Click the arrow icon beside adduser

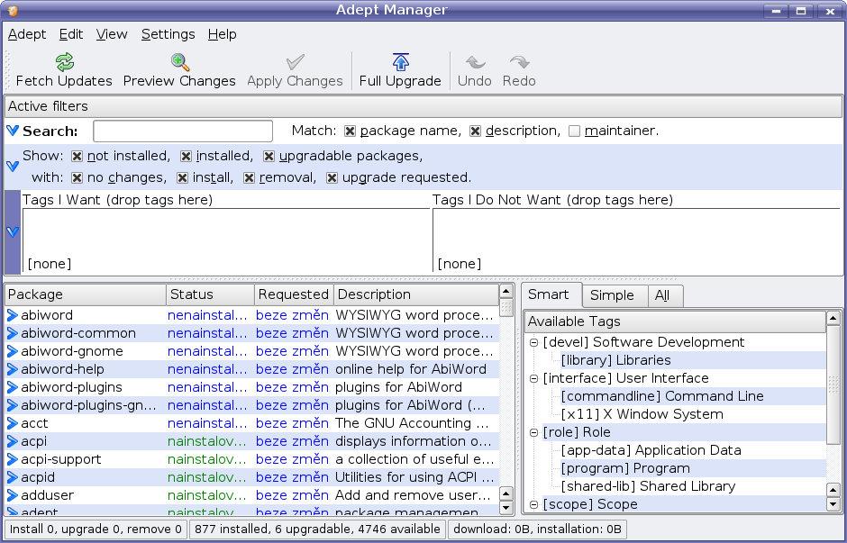click(x=12, y=495)
